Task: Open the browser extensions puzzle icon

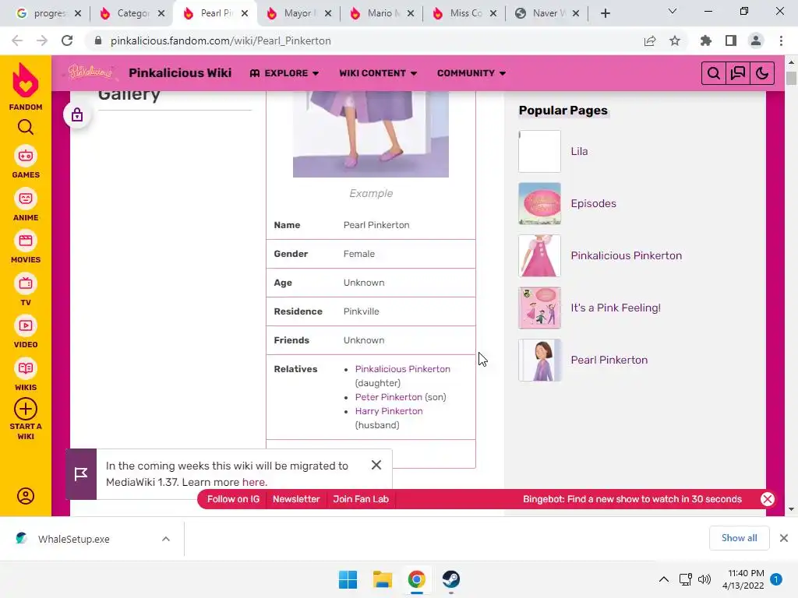Action: point(706,40)
